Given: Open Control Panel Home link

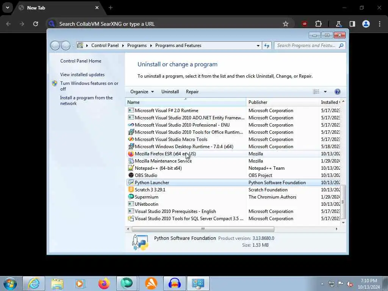Looking at the screenshot, I should (x=81, y=61).
